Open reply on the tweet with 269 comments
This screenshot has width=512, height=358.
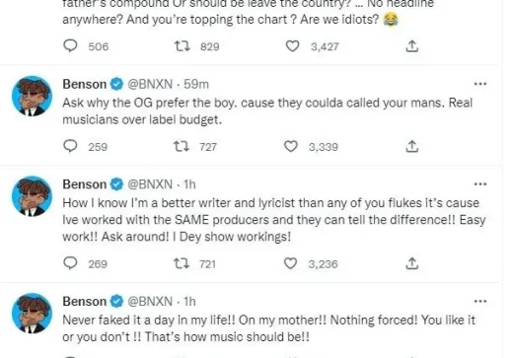click(x=70, y=263)
